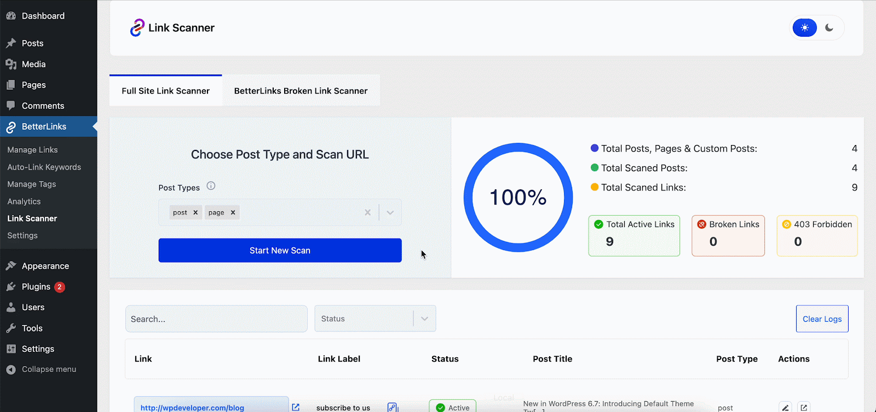Click the Users person icon
This screenshot has width=876, height=412.
coord(11,307)
